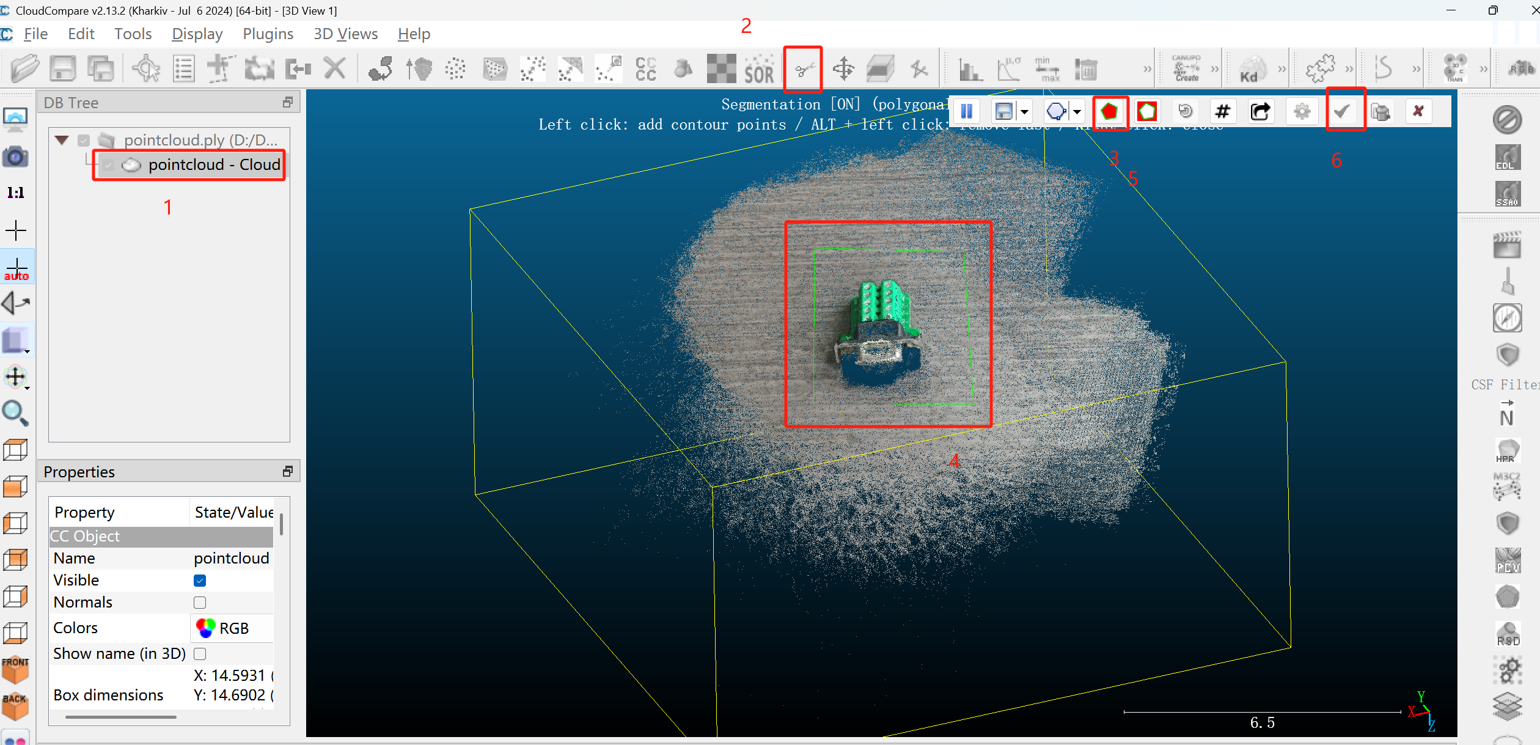This screenshot has height=745, width=1540.
Task: Enable the EDL shader
Action: tap(1507, 157)
